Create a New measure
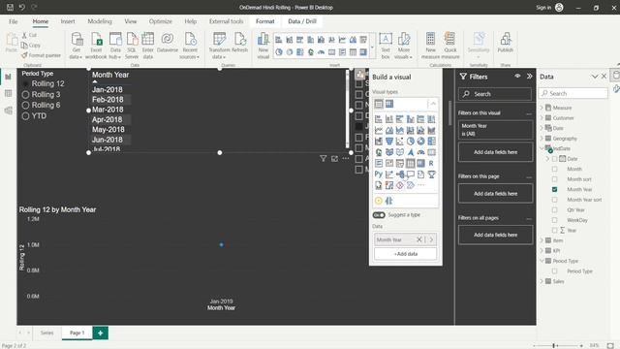 click(x=430, y=46)
